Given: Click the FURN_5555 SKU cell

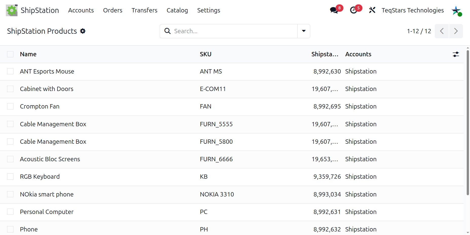Looking at the screenshot, I should coord(216,124).
